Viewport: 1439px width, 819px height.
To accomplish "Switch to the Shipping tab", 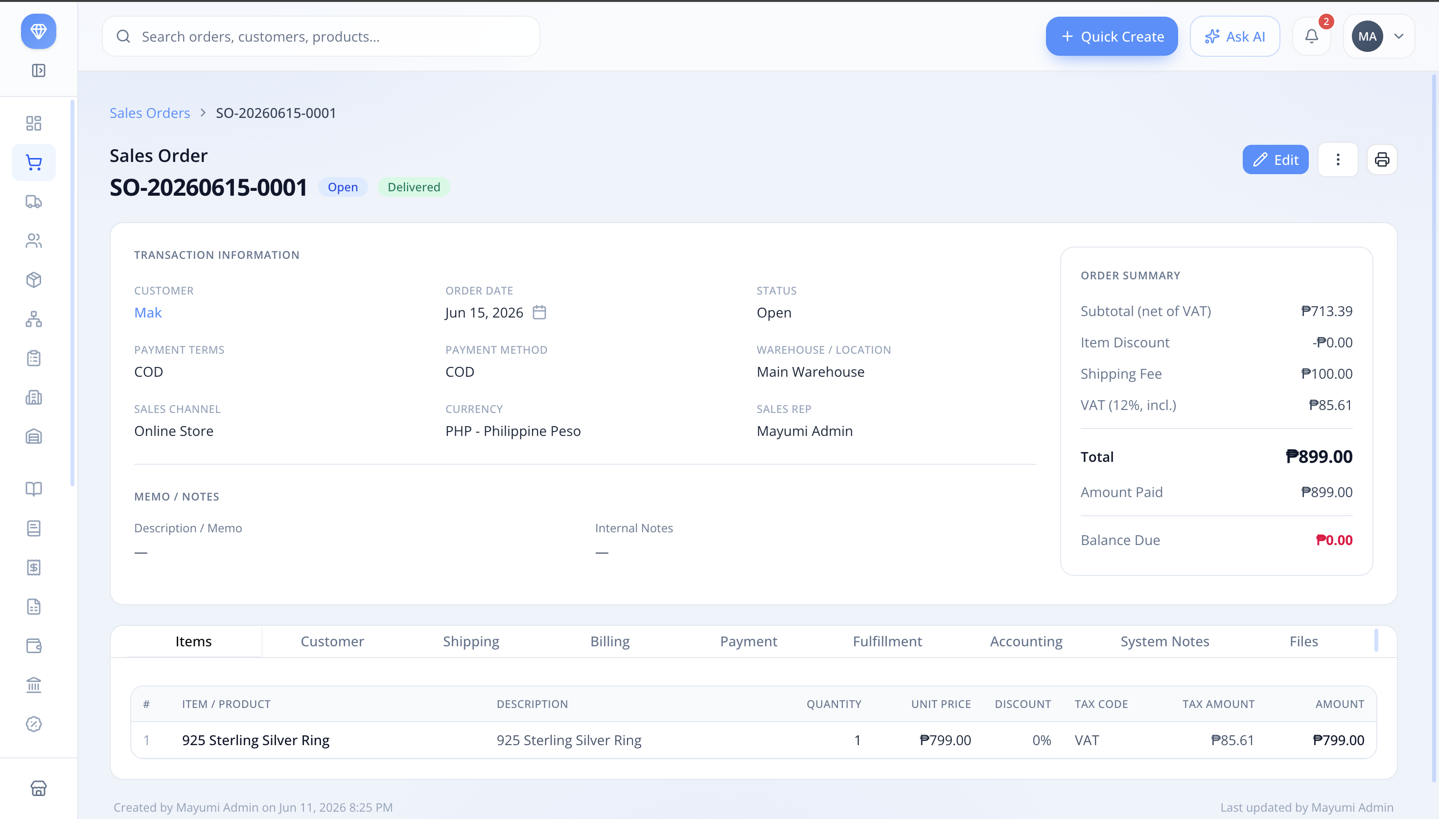I will coord(471,641).
